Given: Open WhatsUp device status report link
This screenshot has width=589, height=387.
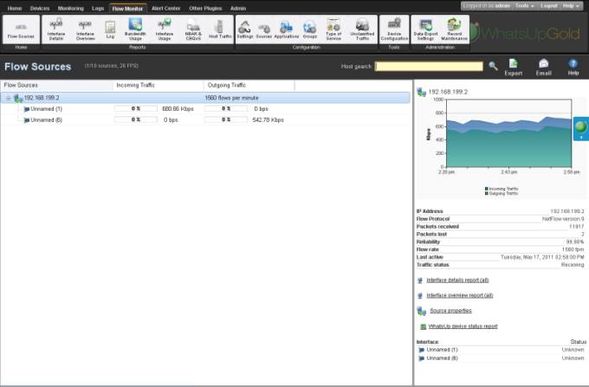Looking at the screenshot, I should tap(463, 326).
